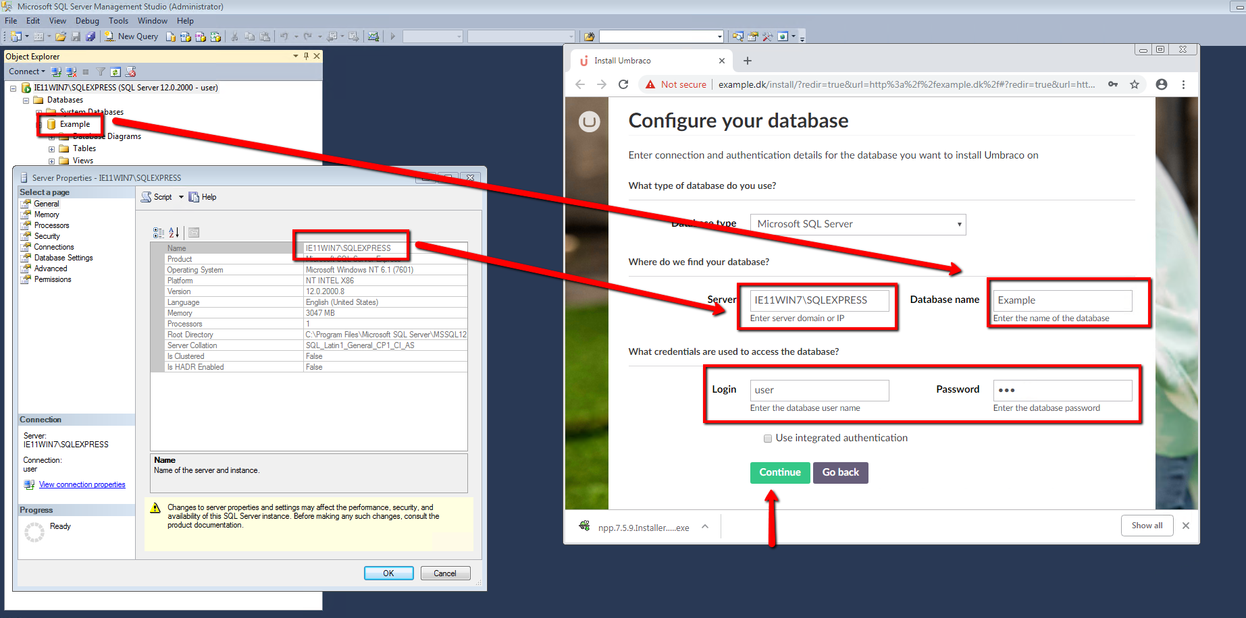Click Disconnect icon in Object Explorer
Viewport: 1246px width, 618px height.
71,72
